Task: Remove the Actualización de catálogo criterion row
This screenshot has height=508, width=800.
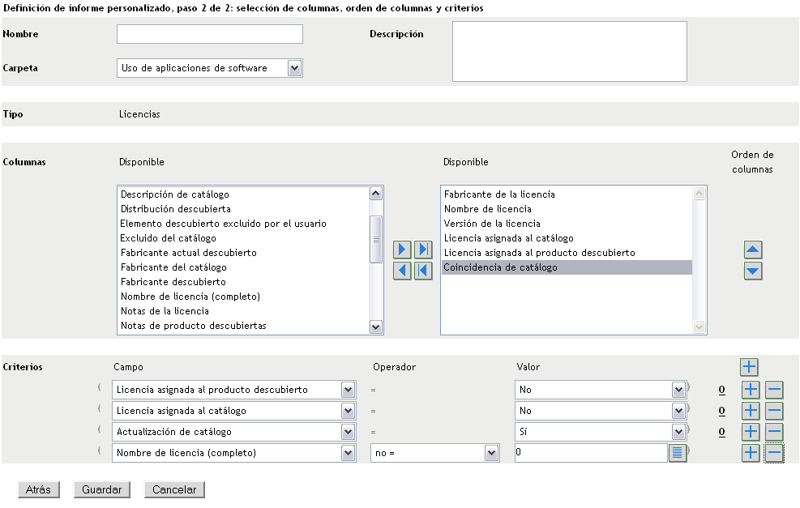Action: pos(774,432)
